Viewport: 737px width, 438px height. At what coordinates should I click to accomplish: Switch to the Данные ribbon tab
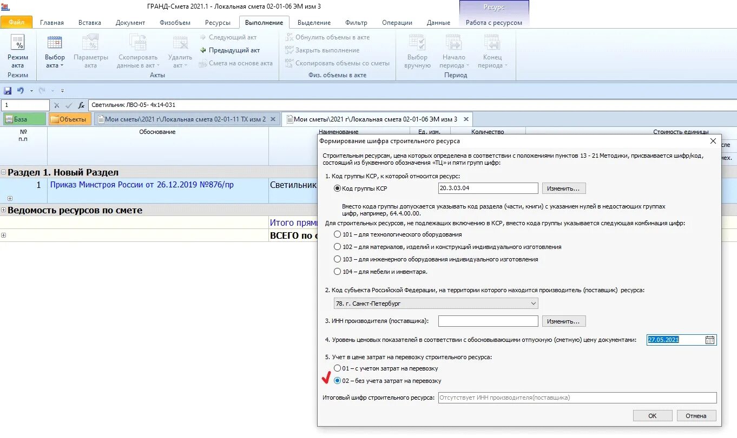tap(438, 23)
